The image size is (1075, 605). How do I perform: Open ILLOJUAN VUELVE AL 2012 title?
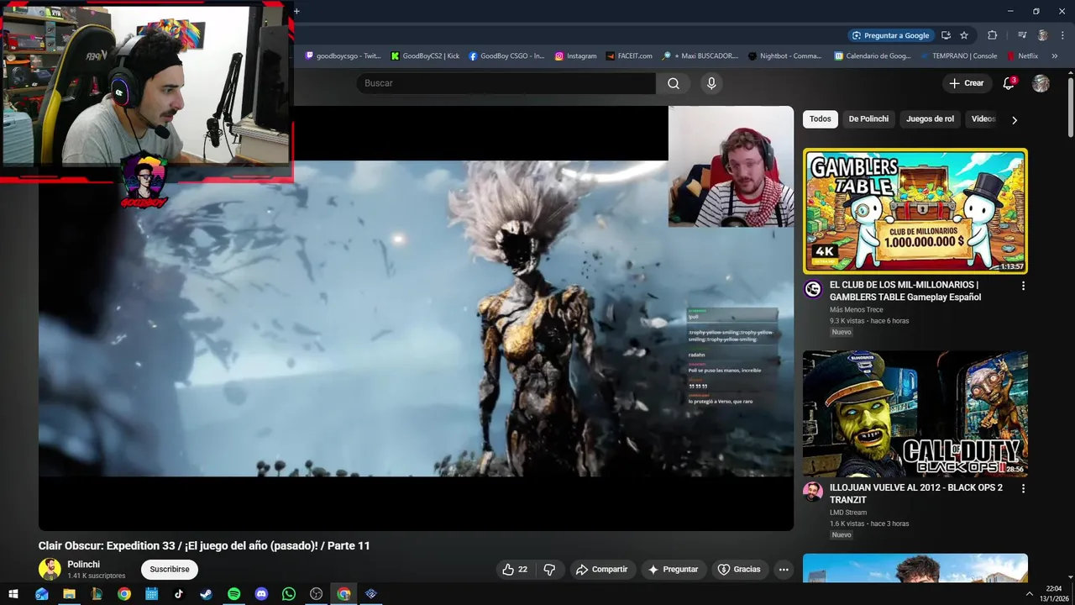point(915,493)
